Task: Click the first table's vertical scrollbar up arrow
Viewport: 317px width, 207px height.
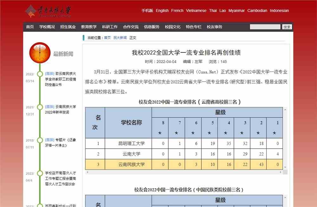Action: 285,110
